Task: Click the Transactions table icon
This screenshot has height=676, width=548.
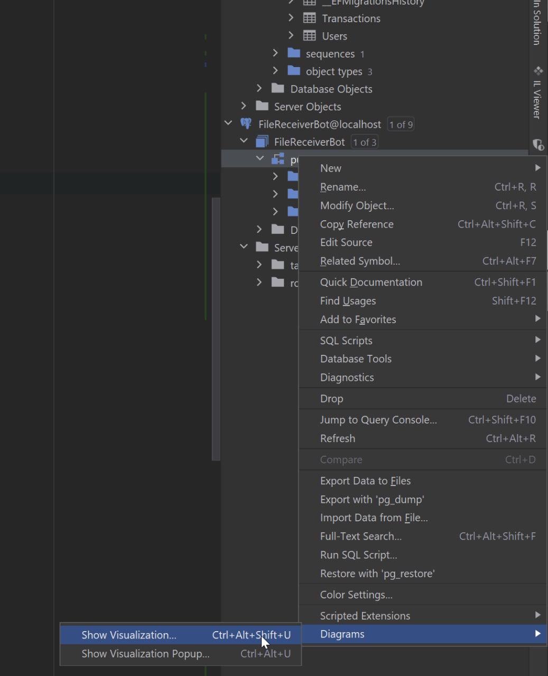Action: pos(310,18)
